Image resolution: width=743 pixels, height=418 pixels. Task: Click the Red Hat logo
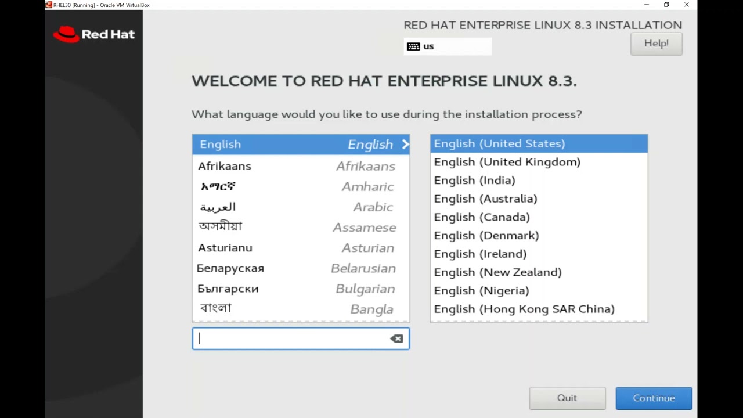click(x=94, y=34)
